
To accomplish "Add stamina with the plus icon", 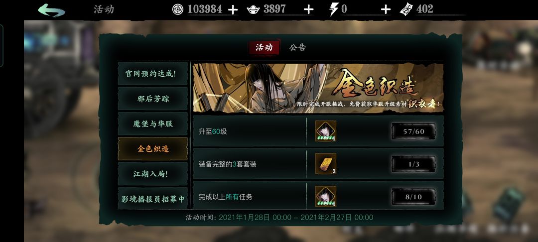I will click(x=386, y=9).
